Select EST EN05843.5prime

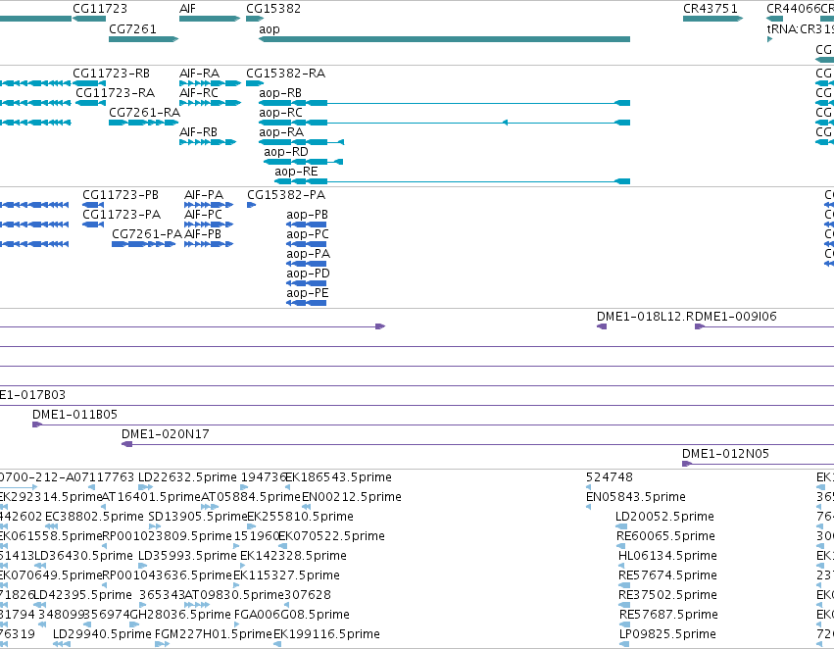point(589,507)
